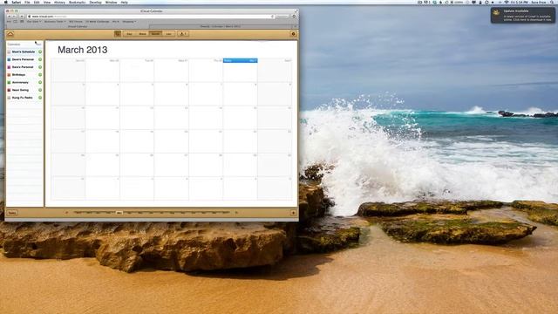Open the Wi-Fi status icon in menu bar
The image size is (558, 314).
click(x=507, y=2)
